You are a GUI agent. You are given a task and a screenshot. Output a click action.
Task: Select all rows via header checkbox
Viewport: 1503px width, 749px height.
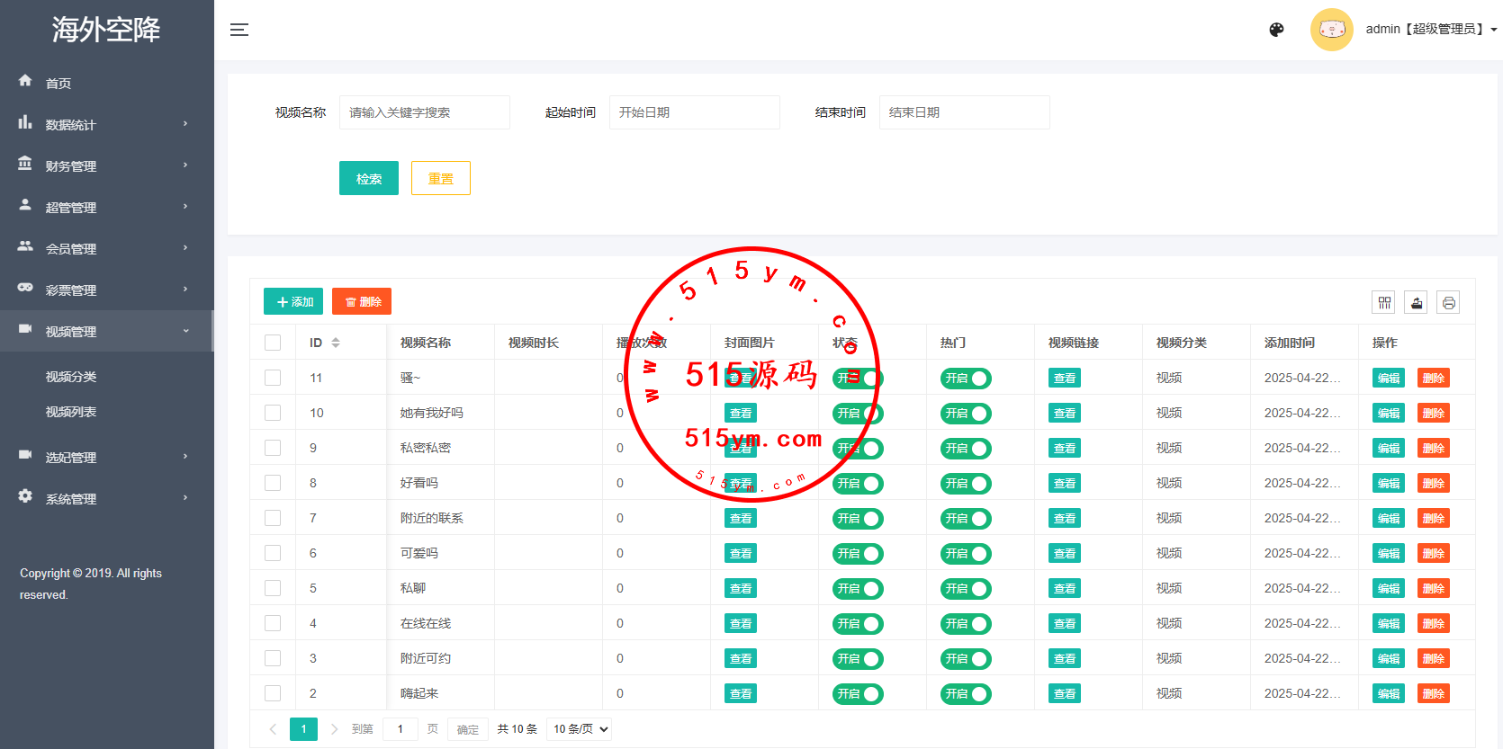click(x=273, y=343)
